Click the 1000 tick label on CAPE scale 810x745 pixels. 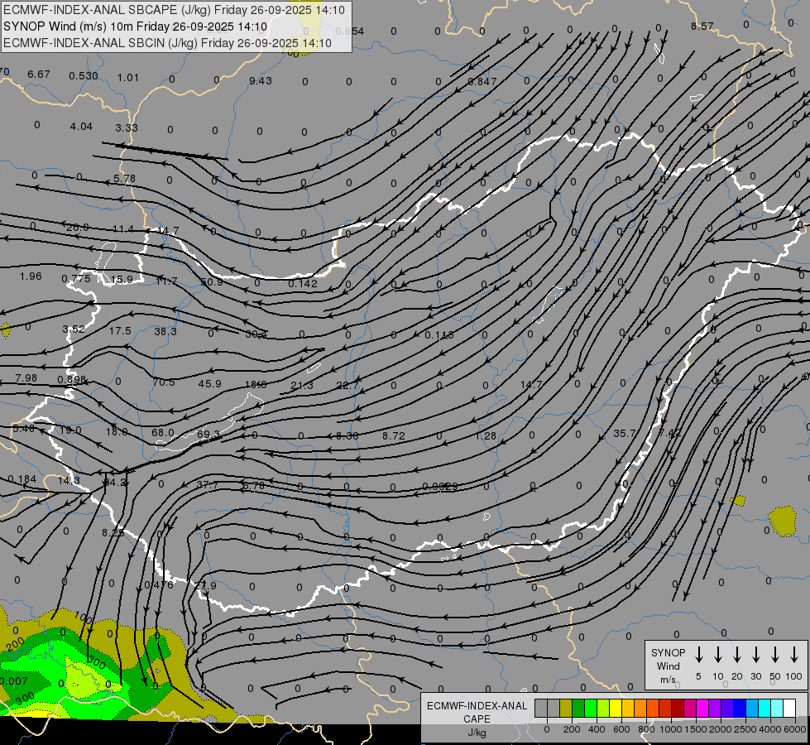click(x=670, y=729)
